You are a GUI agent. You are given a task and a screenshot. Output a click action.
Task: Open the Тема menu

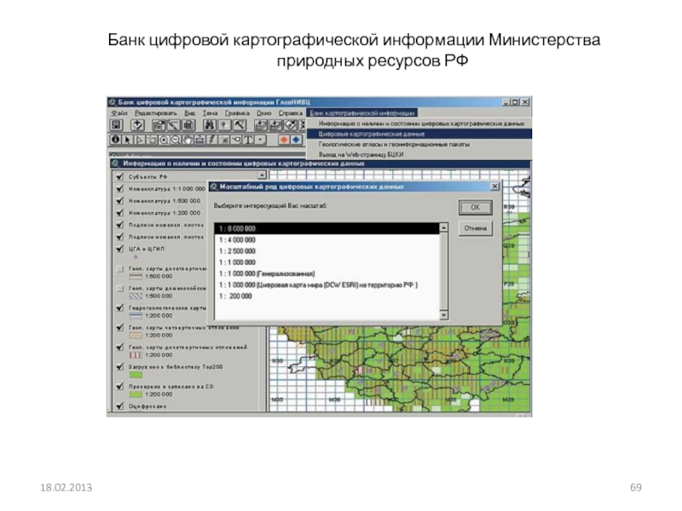[x=210, y=112]
